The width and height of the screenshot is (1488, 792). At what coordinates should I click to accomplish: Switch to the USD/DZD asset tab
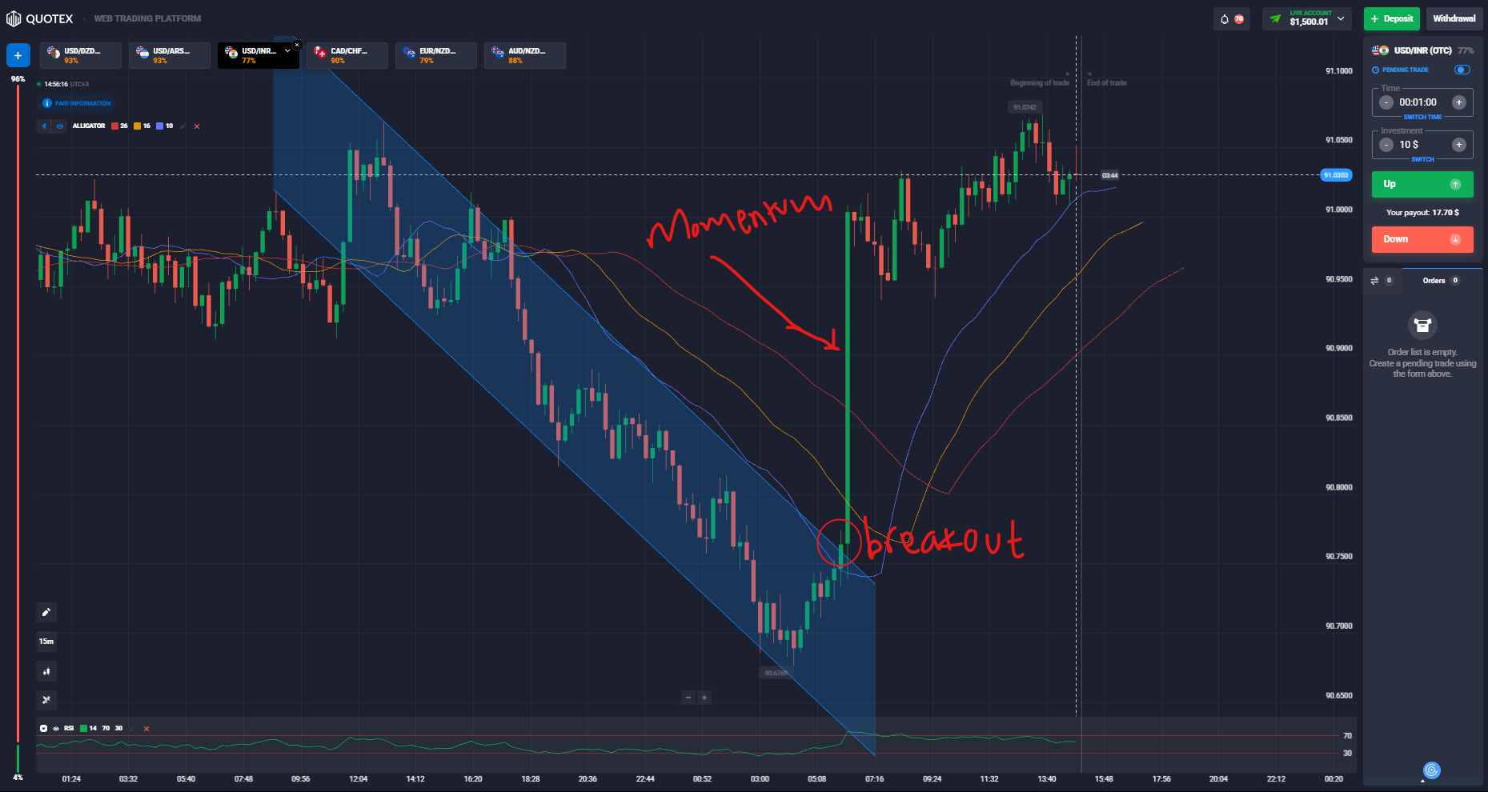coord(81,55)
